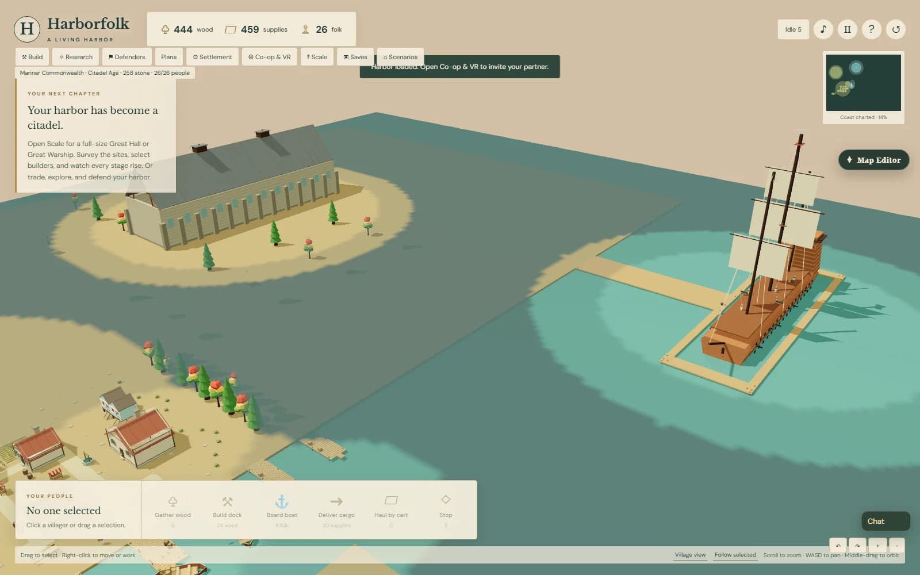Click the 'No one selected' text
Viewport: 920px width, 575px height.
tap(64, 511)
